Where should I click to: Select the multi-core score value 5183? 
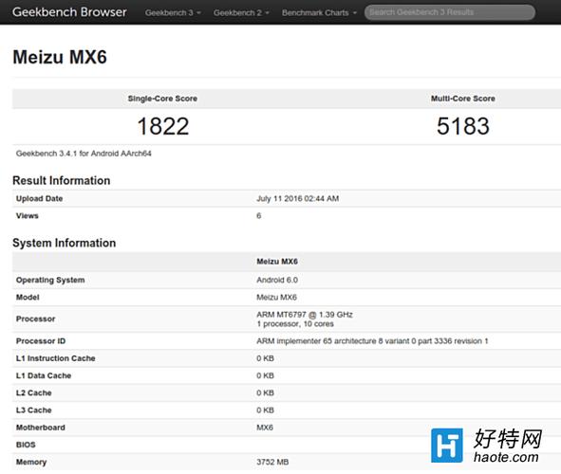point(463,126)
